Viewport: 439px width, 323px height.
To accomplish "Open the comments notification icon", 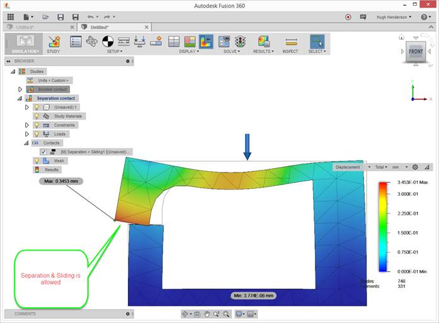I will [x=363, y=17].
